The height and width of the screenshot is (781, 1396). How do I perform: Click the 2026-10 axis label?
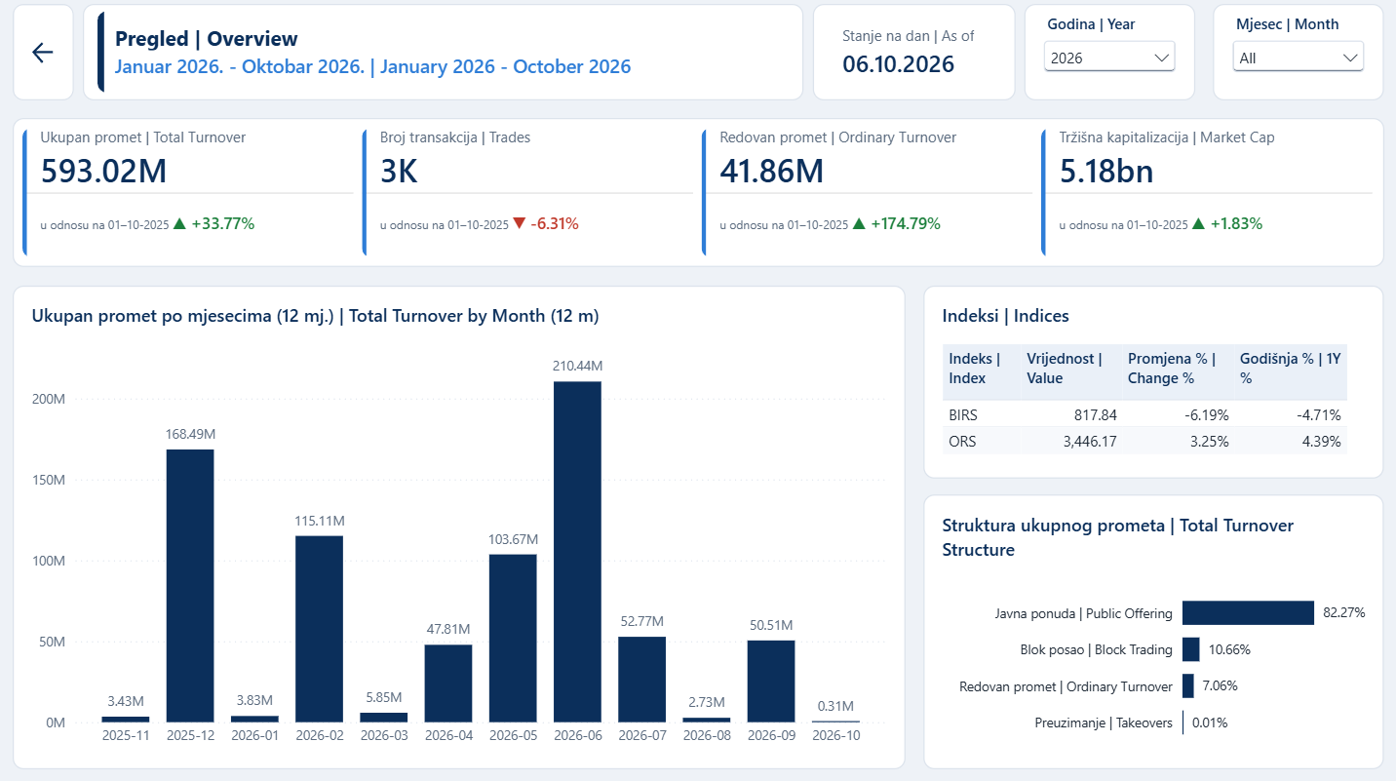tap(836, 735)
